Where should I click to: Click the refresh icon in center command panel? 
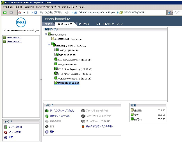tap(47, 132)
